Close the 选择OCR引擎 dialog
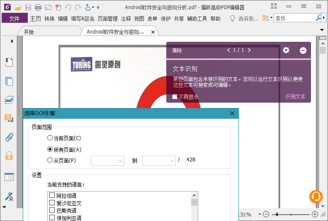 pos(232,113)
